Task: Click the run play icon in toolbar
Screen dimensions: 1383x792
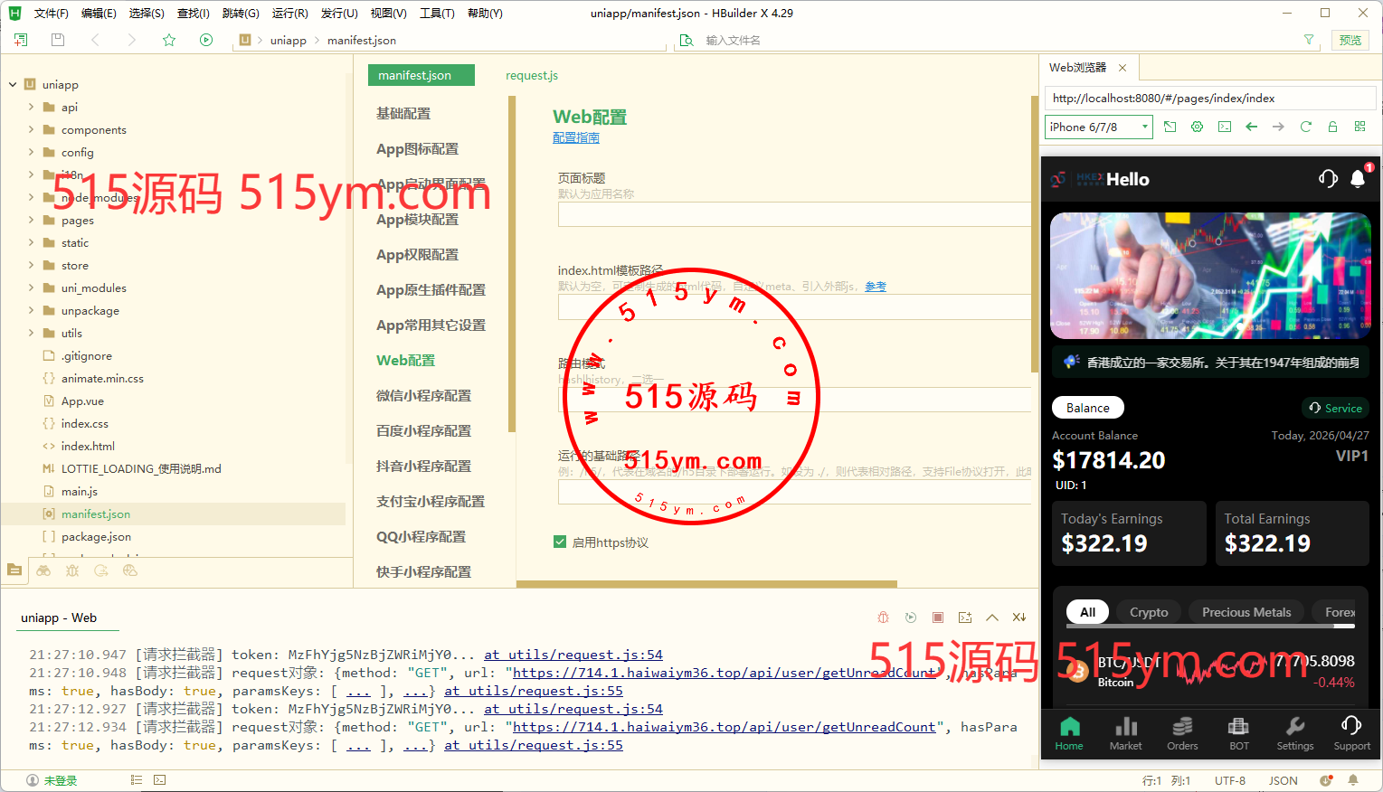Action: (206, 40)
